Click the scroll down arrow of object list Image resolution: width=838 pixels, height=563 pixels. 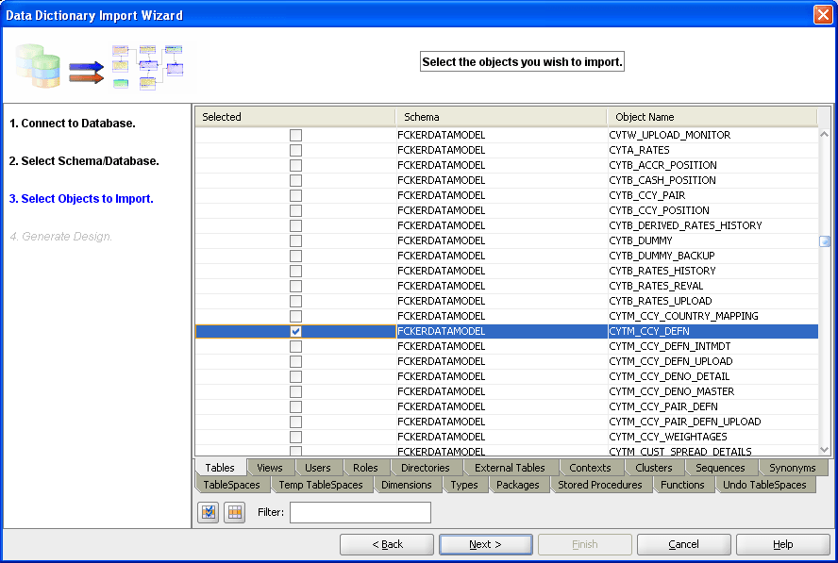[x=824, y=450]
